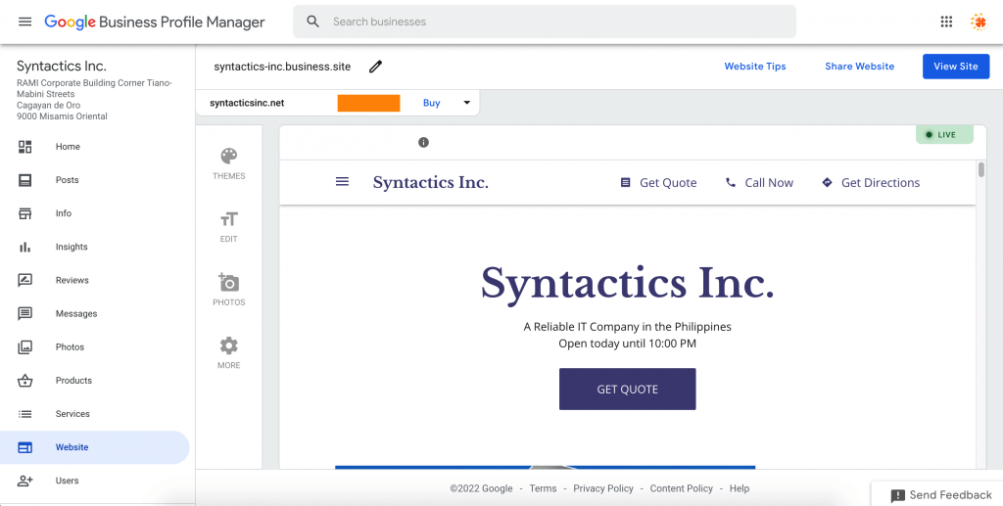Open Share Website link

pyautogui.click(x=859, y=67)
